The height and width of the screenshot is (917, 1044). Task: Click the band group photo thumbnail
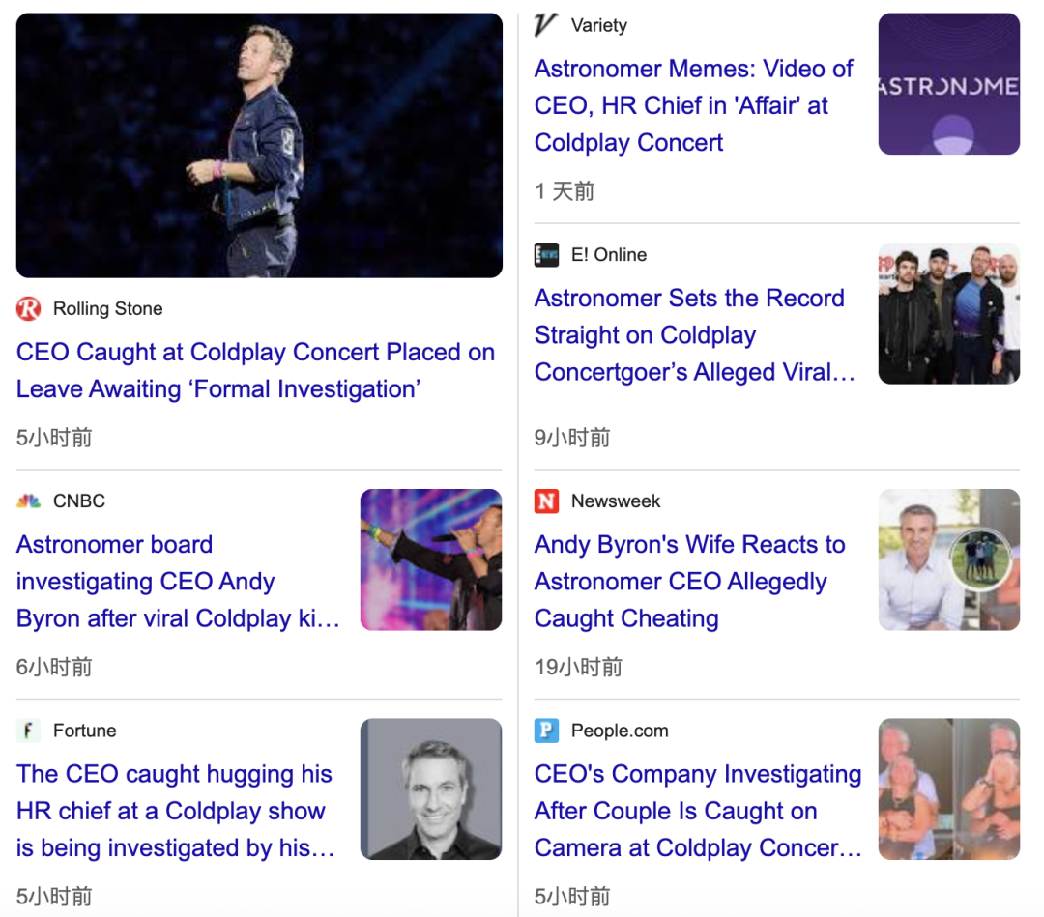tap(948, 313)
